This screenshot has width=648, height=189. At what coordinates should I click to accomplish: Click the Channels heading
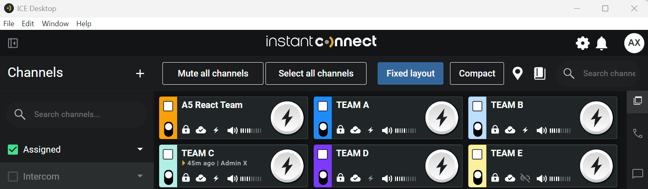coord(35,72)
